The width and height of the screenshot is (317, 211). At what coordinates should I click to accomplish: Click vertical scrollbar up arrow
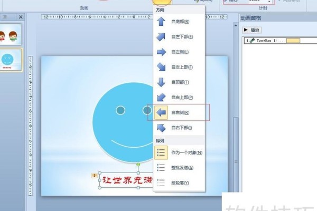(236, 26)
